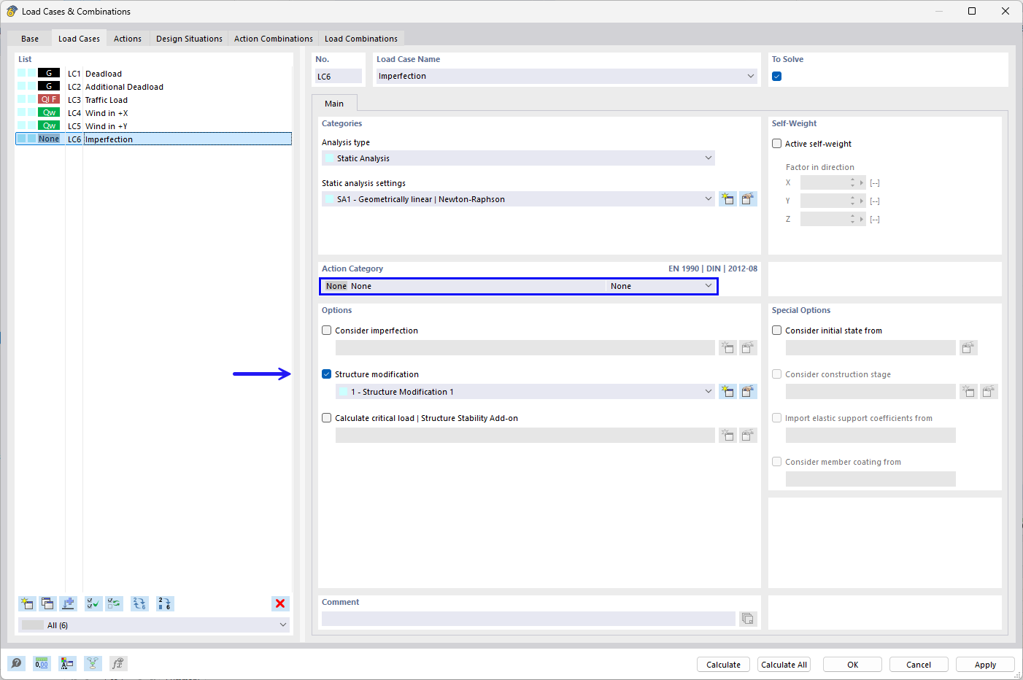Delete the selected load case with red X
The height and width of the screenshot is (680, 1023).
coord(280,603)
